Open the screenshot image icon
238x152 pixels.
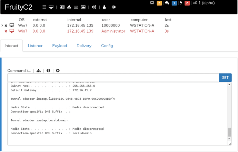point(83,7)
